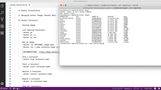Open the Manage gear icon

[x=2, y=84]
